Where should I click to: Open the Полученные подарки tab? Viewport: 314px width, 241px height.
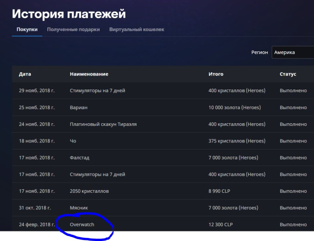[73, 29]
